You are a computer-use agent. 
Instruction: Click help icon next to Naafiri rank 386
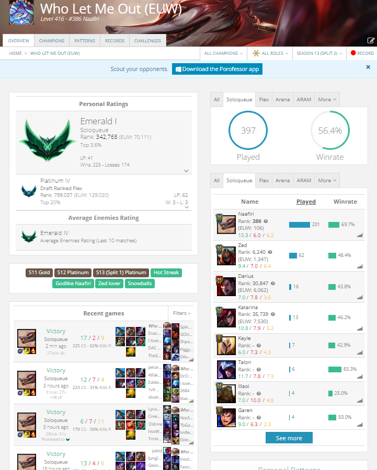tap(266, 221)
